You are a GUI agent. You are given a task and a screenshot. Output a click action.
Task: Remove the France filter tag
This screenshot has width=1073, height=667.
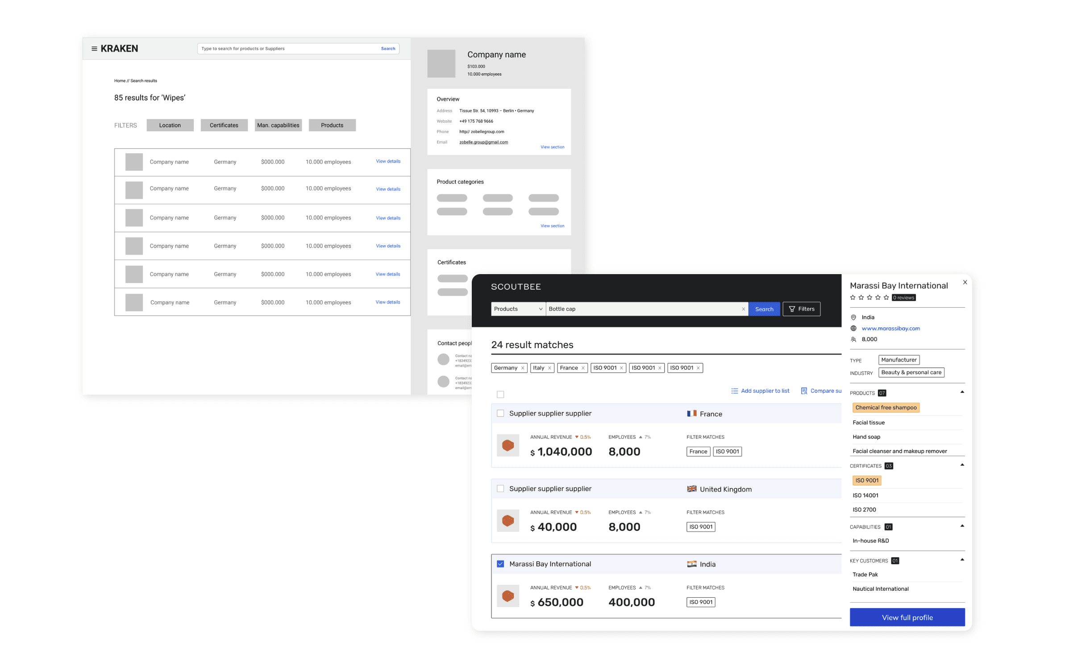[x=582, y=368]
